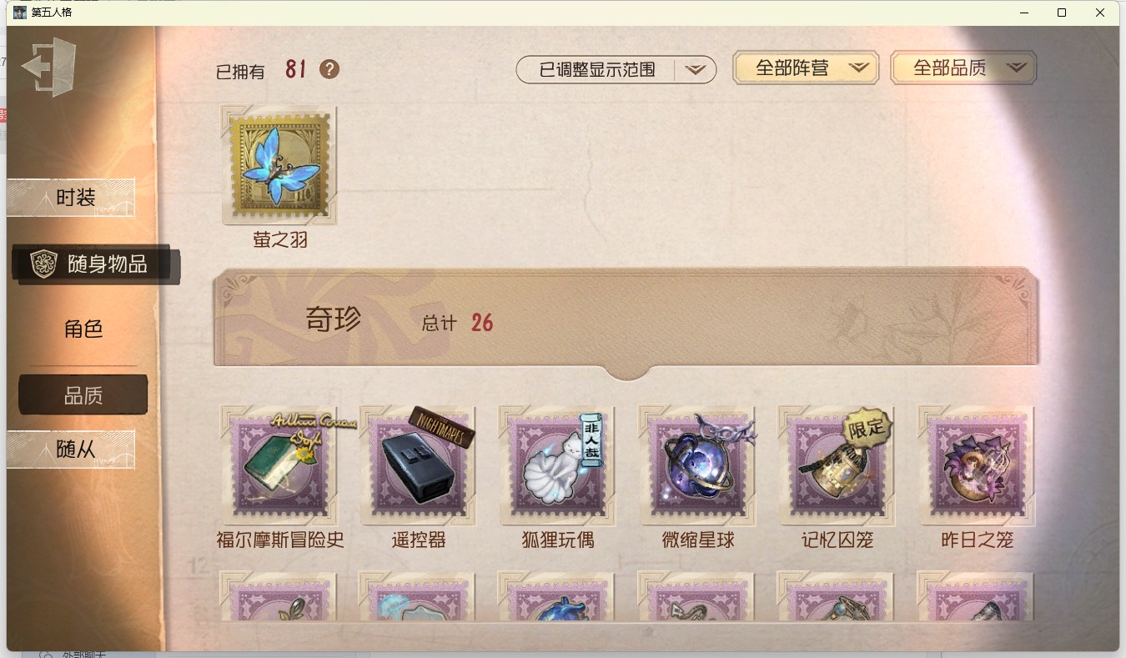Select the 随身物品 tab
The height and width of the screenshot is (658, 1126).
[x=96, y=264]
